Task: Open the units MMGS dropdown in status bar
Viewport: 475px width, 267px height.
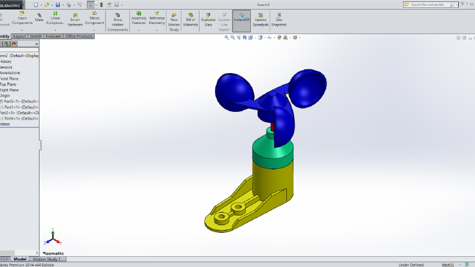Action: (x=459, y=265)
